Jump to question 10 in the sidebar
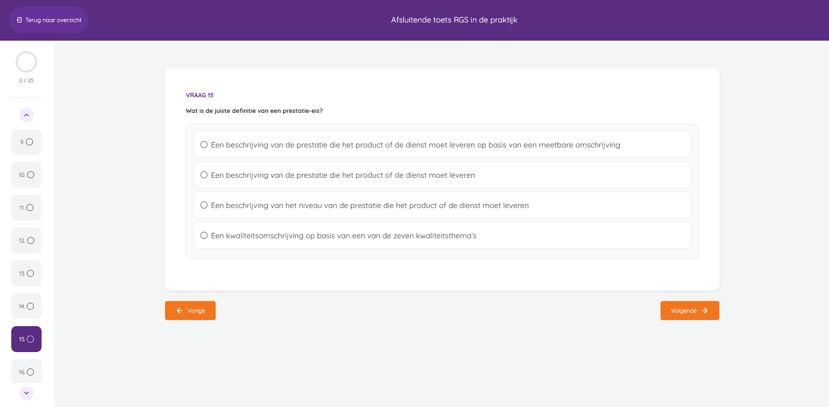The image size is (829, 407). pyautogui.click(x=26, y=175)
